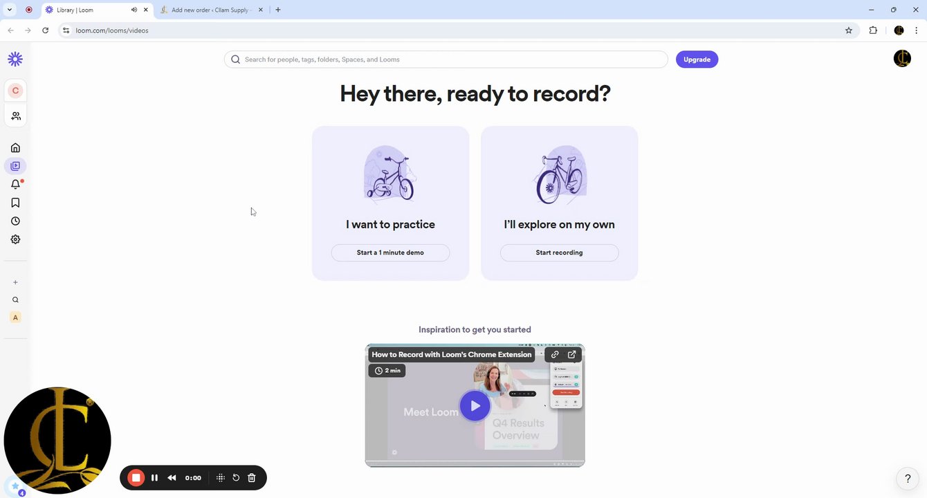This screenshot has width=927, height=498.
Task: Open the profile avatar on the Loom page
Action: click(902, 59)
